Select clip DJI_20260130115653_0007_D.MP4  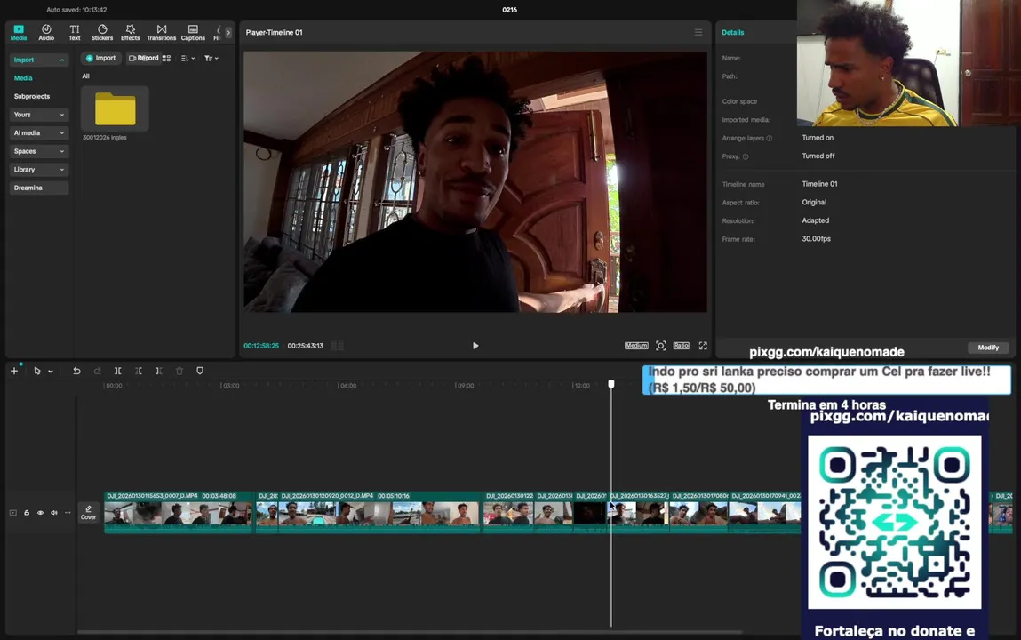click(x=178, y=512)
